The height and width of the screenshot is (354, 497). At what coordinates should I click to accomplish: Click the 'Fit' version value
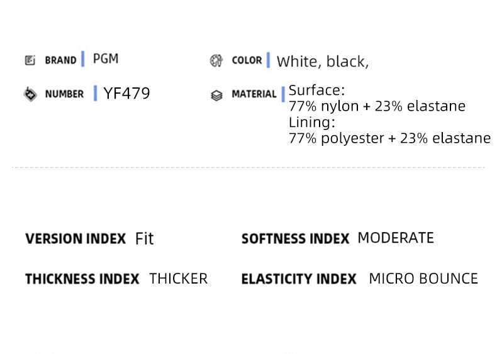click(x=144, y=239)
